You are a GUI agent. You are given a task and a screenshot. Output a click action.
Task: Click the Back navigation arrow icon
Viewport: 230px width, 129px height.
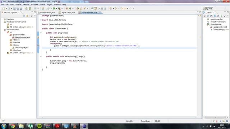[125, 9]
